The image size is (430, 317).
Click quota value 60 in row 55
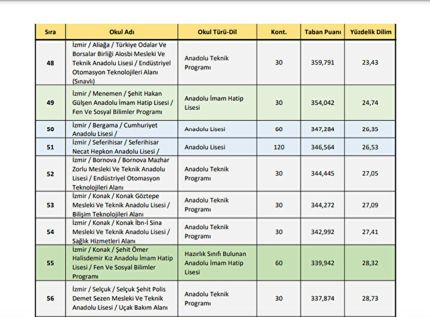279,263
